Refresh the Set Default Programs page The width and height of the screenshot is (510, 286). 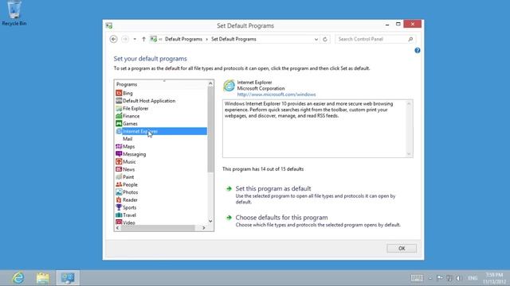(x=325, y=39)
